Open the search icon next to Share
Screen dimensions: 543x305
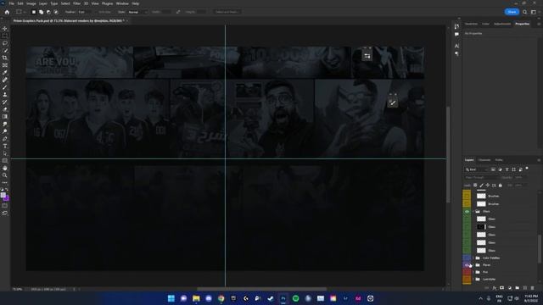point(524,12)
